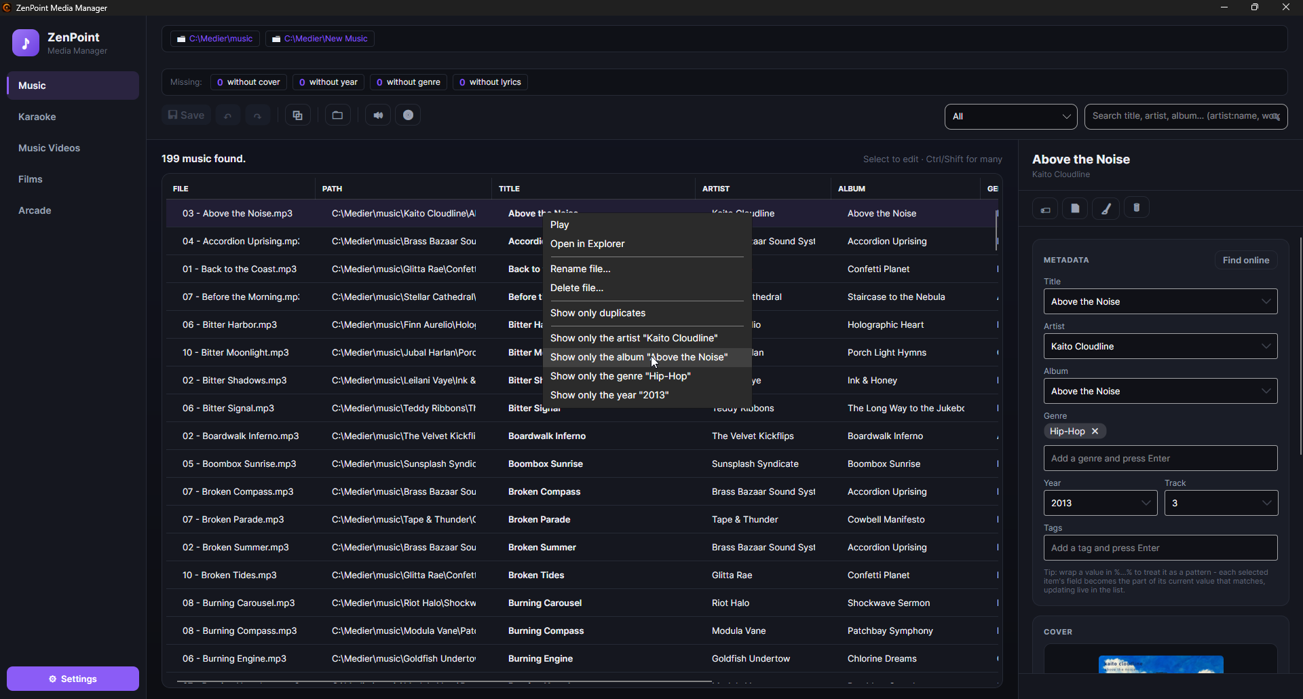
Task: Choose Play in context menu
Action: (647, 225)
